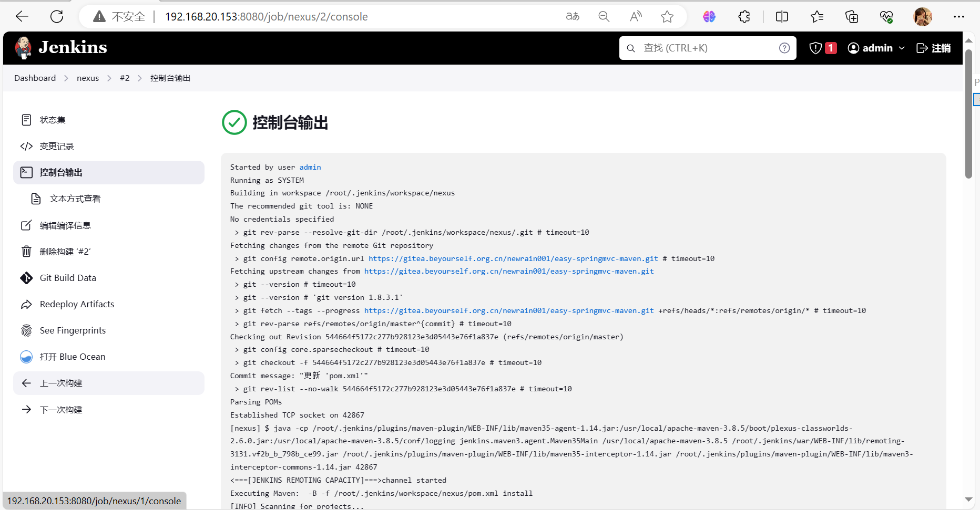Screen dimensions: 980x510
Task: Open 状态集 in the sidebar
Action: click(x=109, y=120)
